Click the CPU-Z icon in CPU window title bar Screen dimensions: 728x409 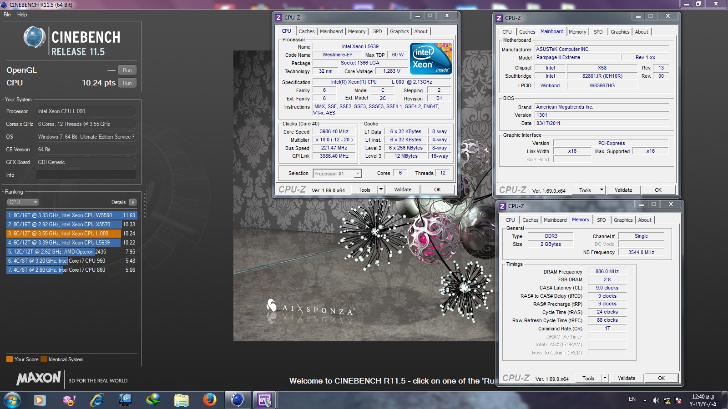[278, 18]
